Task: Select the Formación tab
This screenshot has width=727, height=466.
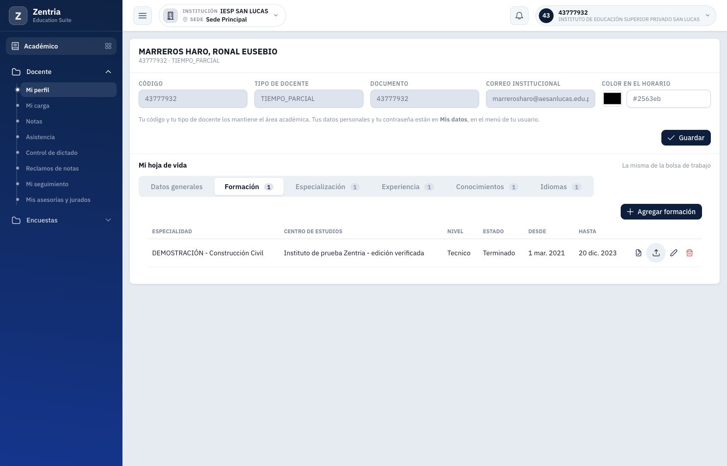Action: (249, 187)
